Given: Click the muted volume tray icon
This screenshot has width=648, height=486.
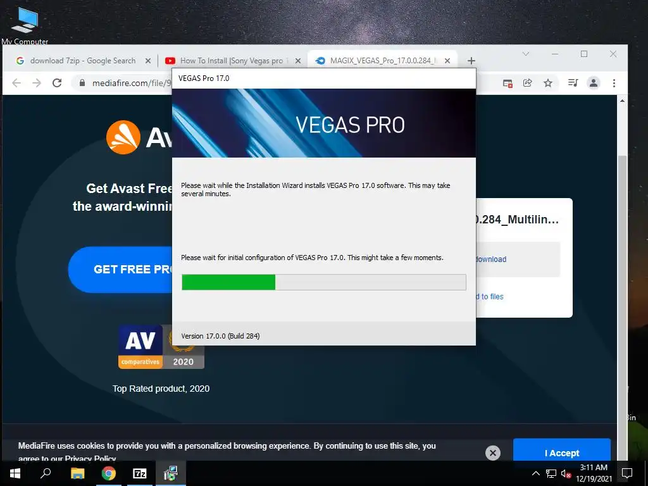Looking at the screenshot, I should click(x=566, y=473).
